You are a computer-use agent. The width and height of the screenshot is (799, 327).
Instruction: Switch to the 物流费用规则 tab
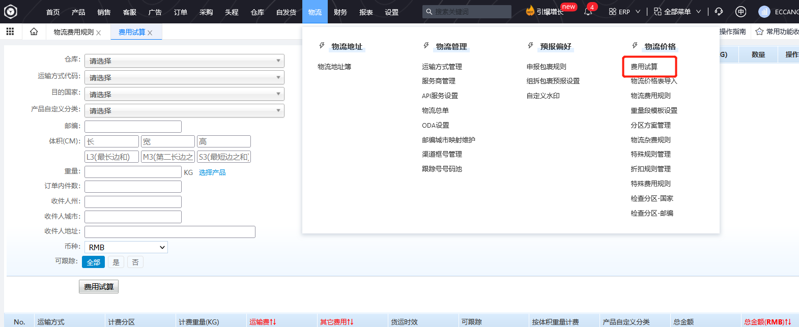(x=74, y=32)
